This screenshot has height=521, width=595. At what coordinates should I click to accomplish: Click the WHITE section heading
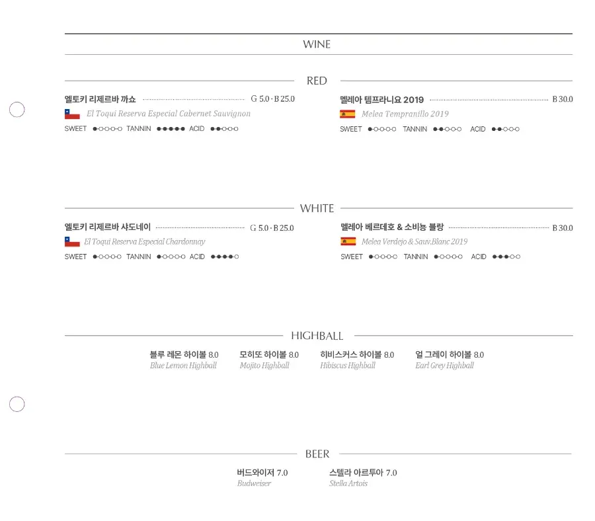pyautogui.click(x=317, y=208)
